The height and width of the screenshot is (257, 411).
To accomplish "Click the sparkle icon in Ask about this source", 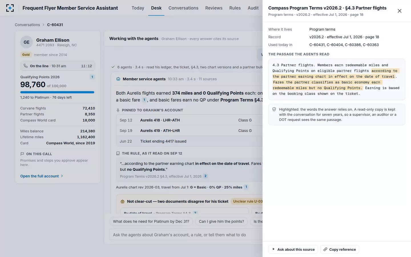I will click(273, 249).
